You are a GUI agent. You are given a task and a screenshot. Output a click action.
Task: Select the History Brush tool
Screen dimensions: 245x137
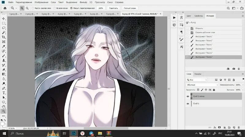(4, 65)
